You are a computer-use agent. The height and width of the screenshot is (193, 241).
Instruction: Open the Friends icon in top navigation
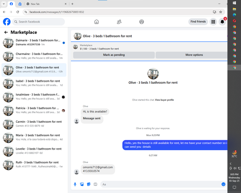(x=119, y=22)
